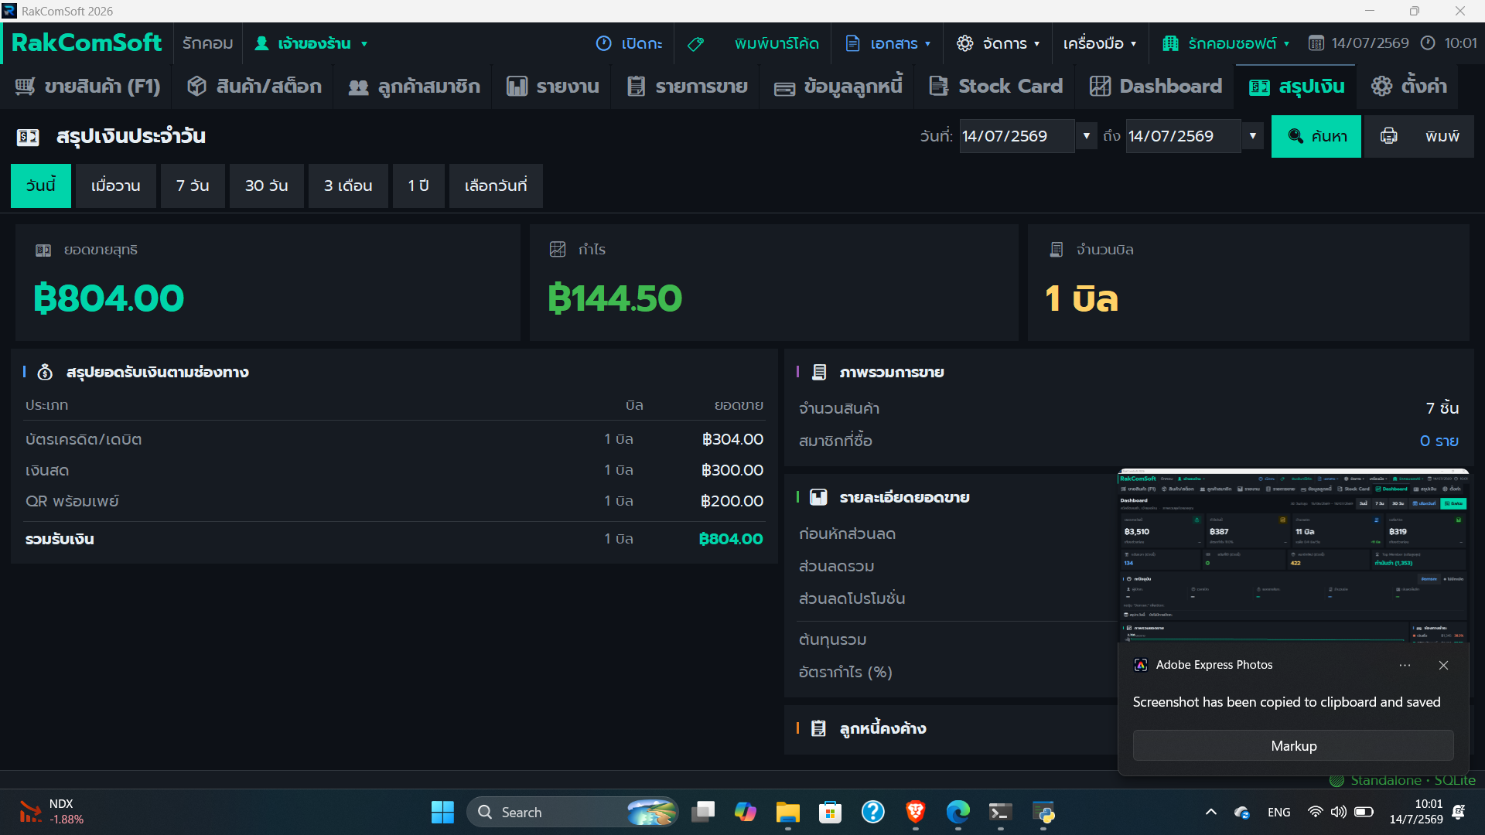Open the เอกสาร dropdown menu

tap(888, 44)
